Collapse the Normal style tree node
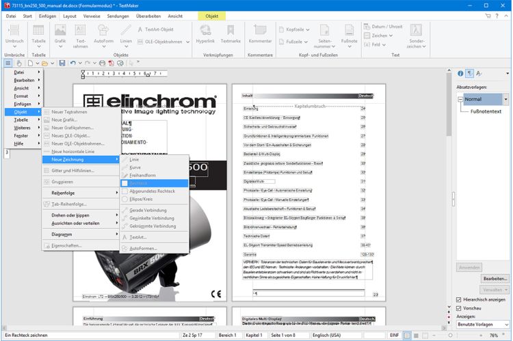Image resolution: width=513 pixels, height=341 pixels. (460, 99)
